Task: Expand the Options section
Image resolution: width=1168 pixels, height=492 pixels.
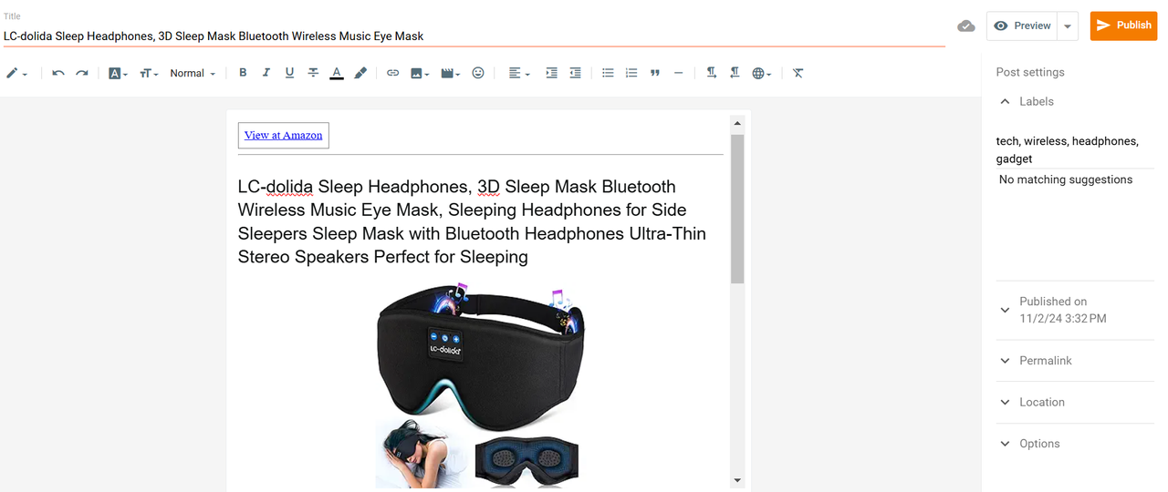Action: [1075, 444]
